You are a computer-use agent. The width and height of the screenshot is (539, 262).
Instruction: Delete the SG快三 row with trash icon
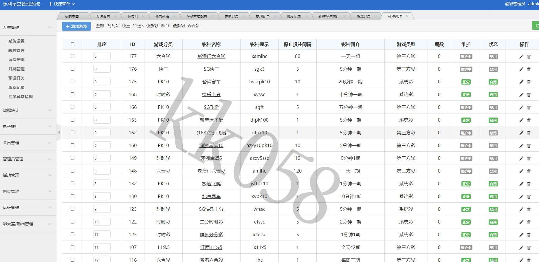click(529, 69)
